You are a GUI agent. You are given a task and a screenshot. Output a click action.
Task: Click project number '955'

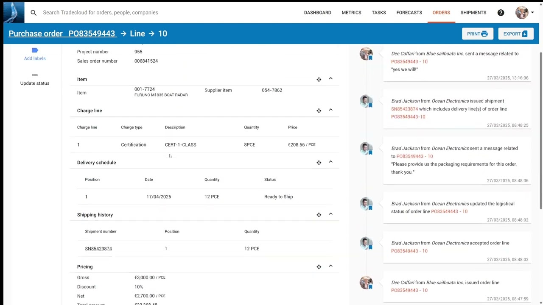138,52
